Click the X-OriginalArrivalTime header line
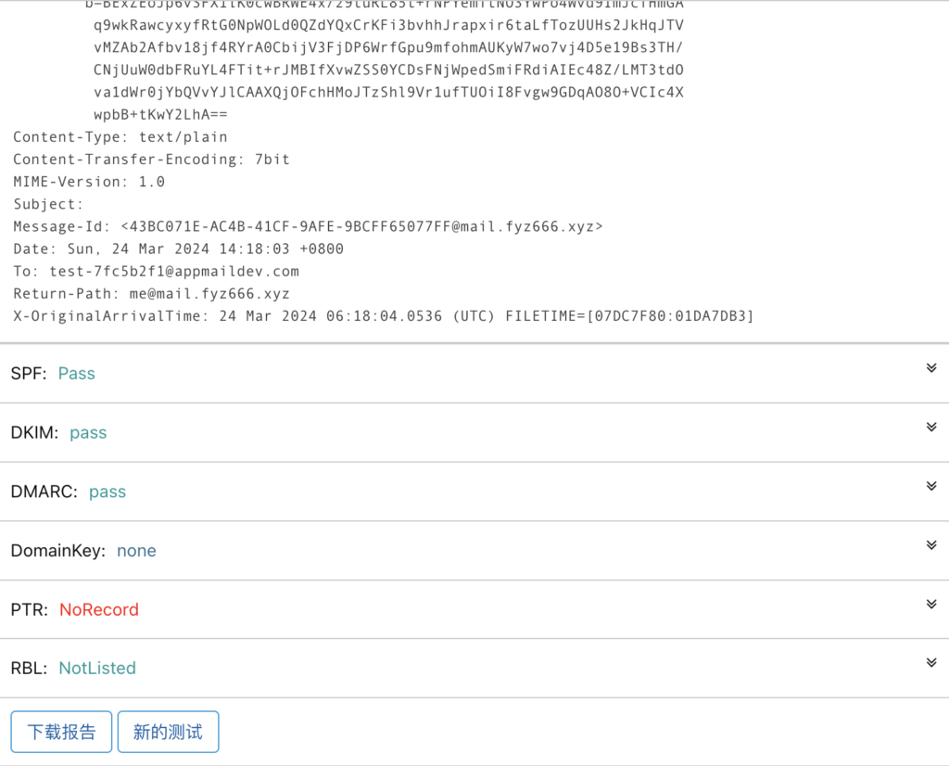Image resolution: width=949 pixels, height=766 pixels. click(383, 316)
